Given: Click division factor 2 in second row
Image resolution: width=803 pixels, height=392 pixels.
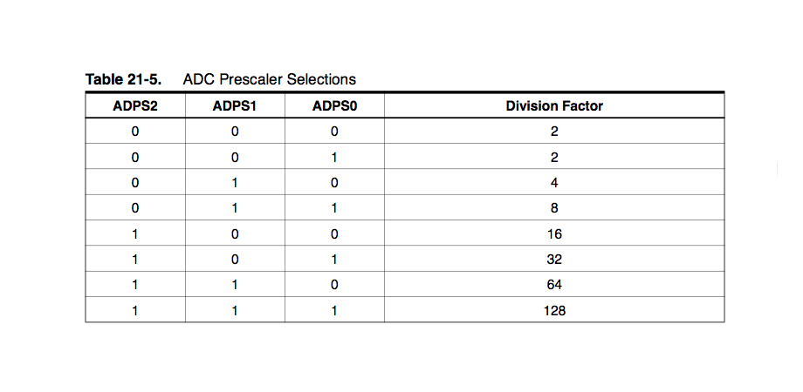Looking at the screenshot, I should [554, 157].
